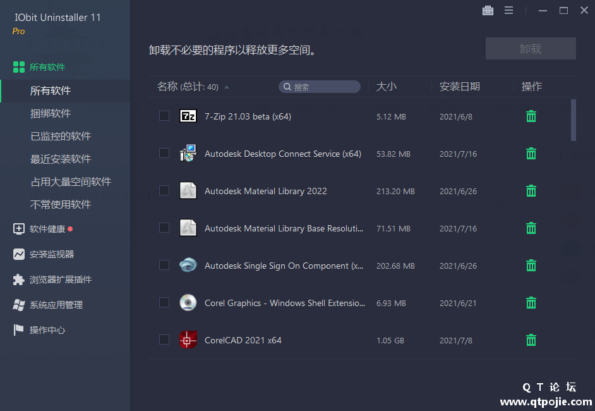595x411 pixels.
Task: Click the 2021/6/21 install date
Action: click(x=458, y=303)
